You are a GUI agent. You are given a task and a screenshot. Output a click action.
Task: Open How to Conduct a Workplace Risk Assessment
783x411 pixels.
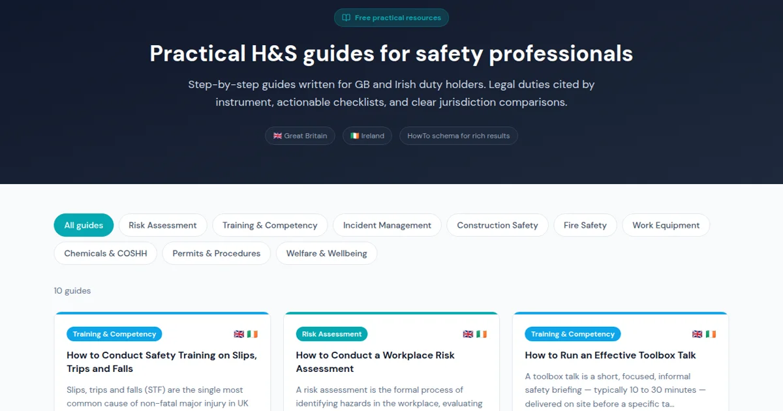(x=375, y=362)
